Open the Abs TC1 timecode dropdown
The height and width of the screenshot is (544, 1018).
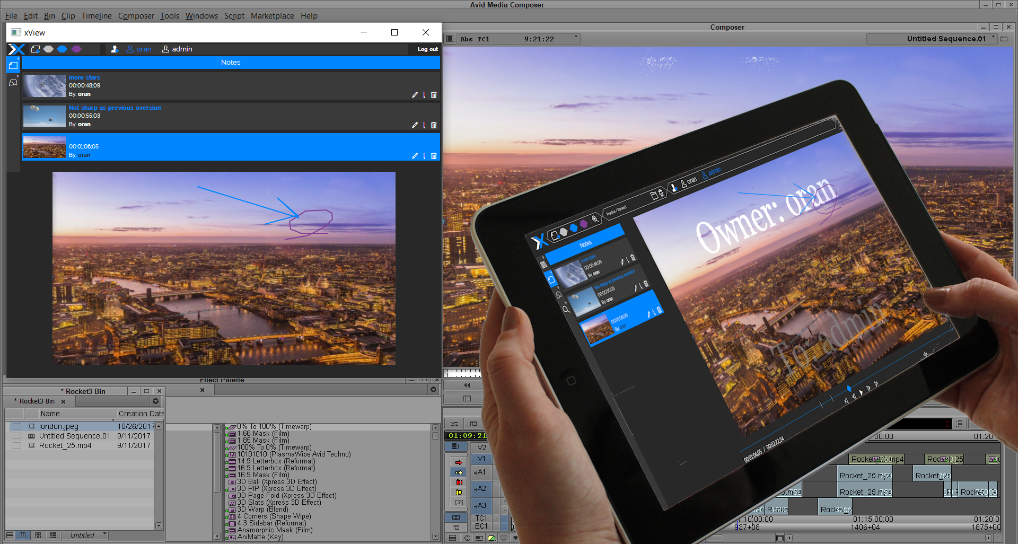pos(576,38)
